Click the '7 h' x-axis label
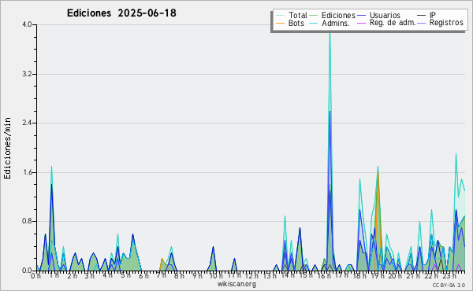Image resolution: width=473 pixels, height=291 pixels. (161, 276)
